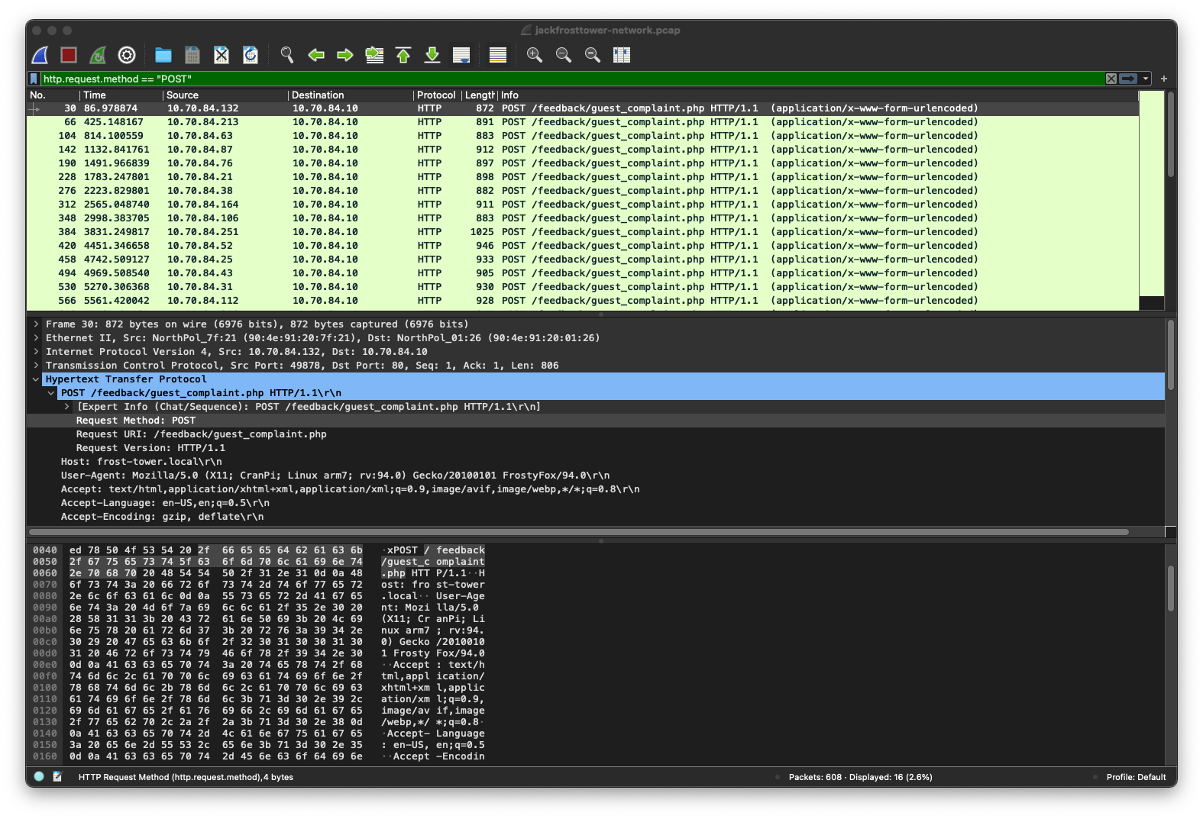Open a capture file via the folder icon

[163, 55]
